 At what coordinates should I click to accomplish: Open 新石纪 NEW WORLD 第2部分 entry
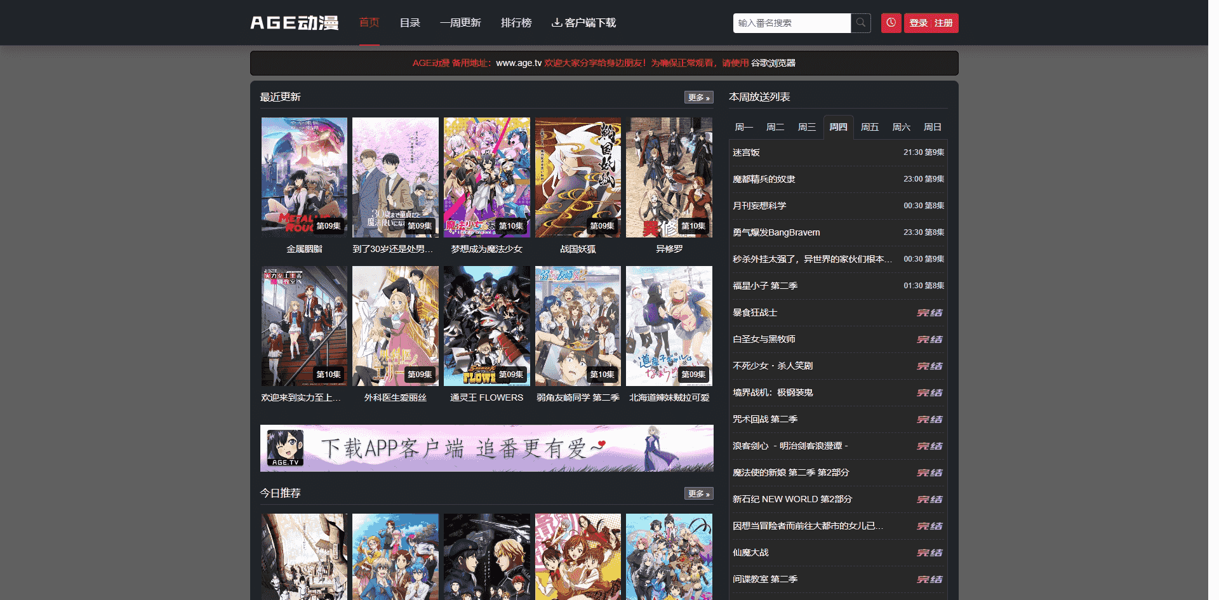click(x=792, y=499)
